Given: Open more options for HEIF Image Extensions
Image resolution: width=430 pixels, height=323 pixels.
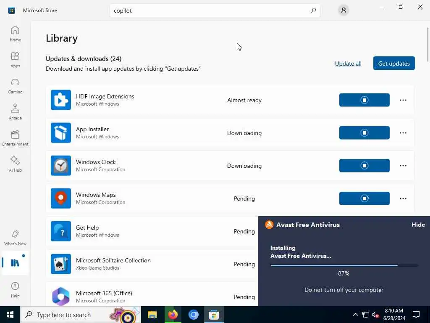Looking at the screenshot, I should coord(403,100).
